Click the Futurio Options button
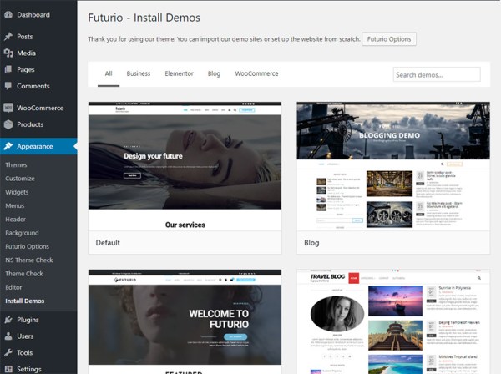This screenshot has width=501, height=374. pyautogui.click(x=389, y=39)
